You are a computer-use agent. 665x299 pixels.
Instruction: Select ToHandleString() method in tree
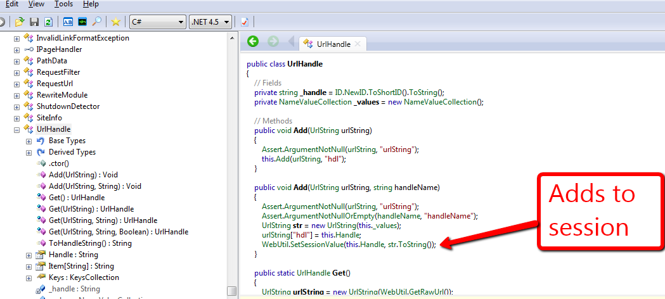(90, 243)
